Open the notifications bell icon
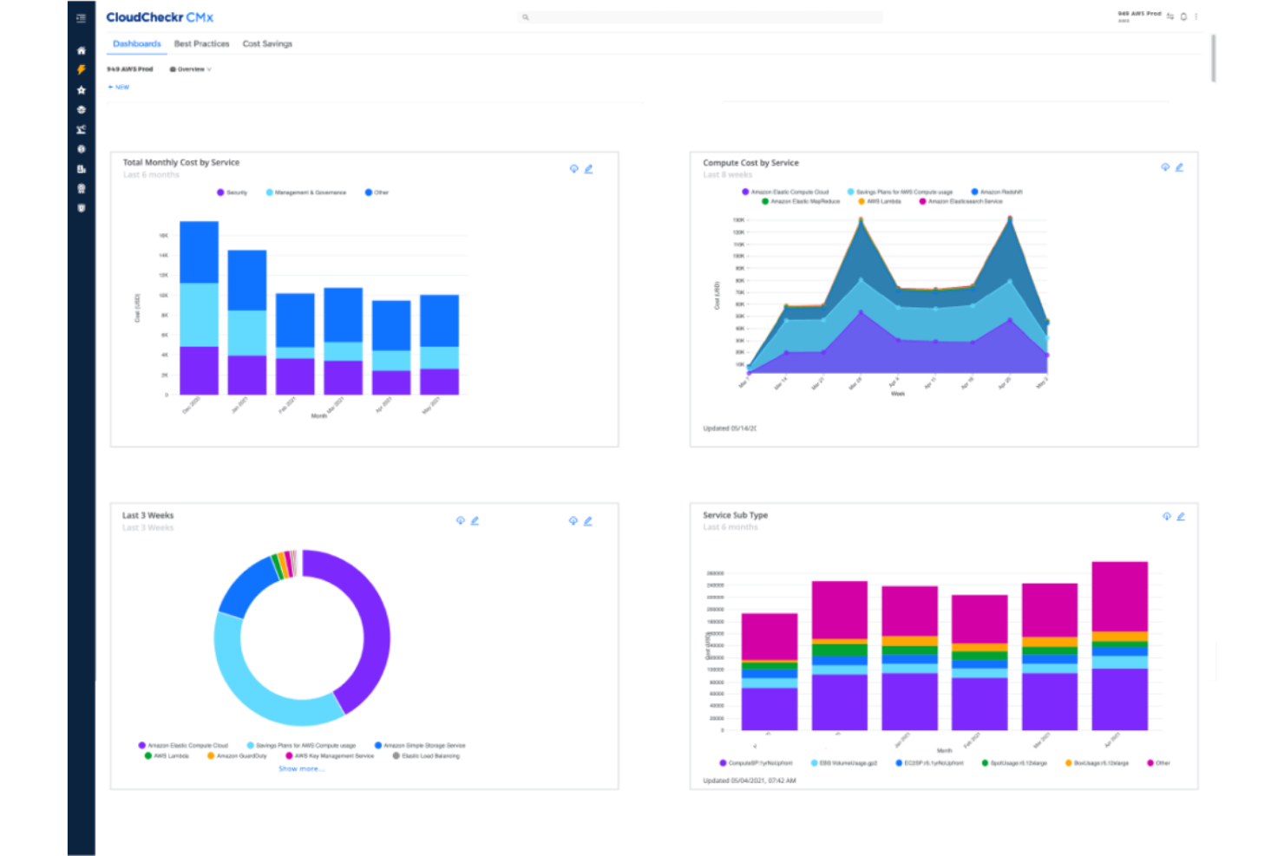Screen dimensions: 1284x856 (x=1183, y=16)
